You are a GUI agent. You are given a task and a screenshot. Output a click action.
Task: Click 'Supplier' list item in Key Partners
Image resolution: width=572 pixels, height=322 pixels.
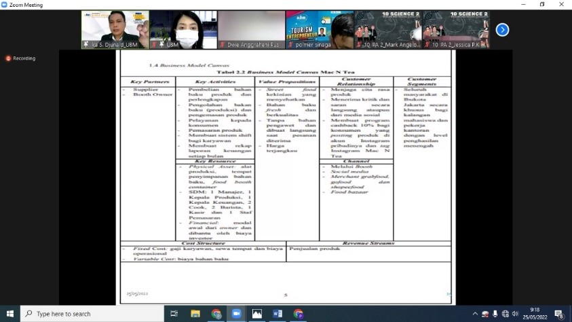tap(146, 90)
